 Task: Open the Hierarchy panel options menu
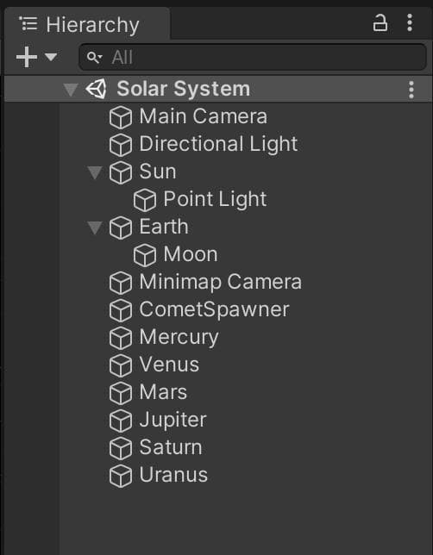pos(410,23)
